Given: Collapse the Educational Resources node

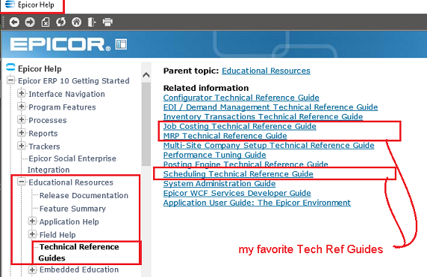Looking at the screenshot, I should pyautogui.click(x=21, y=182).
